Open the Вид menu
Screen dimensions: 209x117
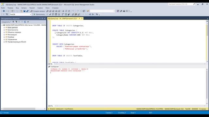[x=17, y=8]
